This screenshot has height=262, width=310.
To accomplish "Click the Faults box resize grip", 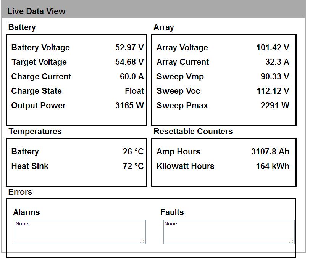I will [291, 241].
